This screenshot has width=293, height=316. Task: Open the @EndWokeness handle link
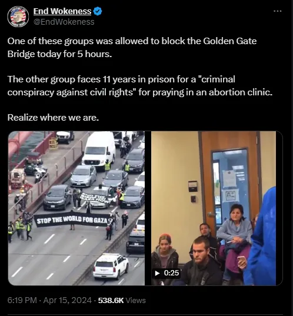pyautogui.click(x=64, y=22)
